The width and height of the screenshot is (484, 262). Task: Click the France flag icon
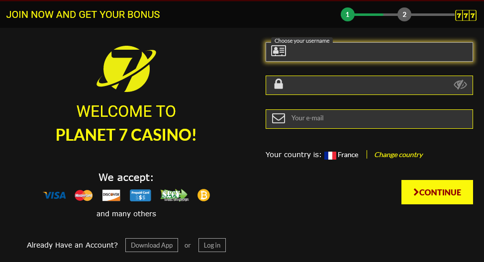330,155
